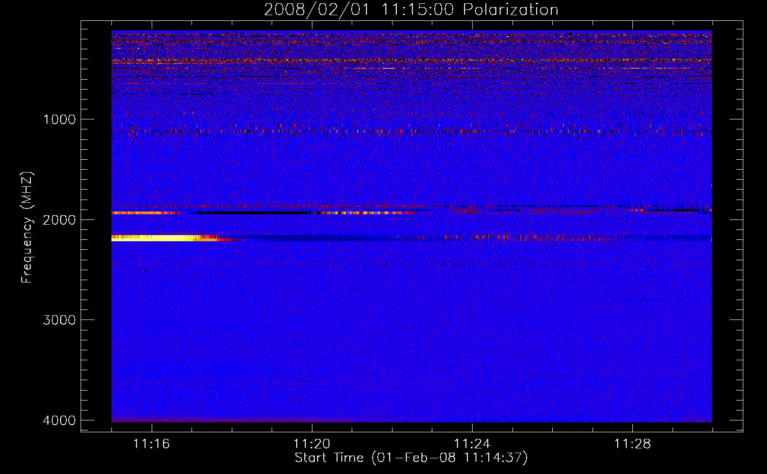
Task: Click the 11:24 time tick label
Action: pos(472,444)
